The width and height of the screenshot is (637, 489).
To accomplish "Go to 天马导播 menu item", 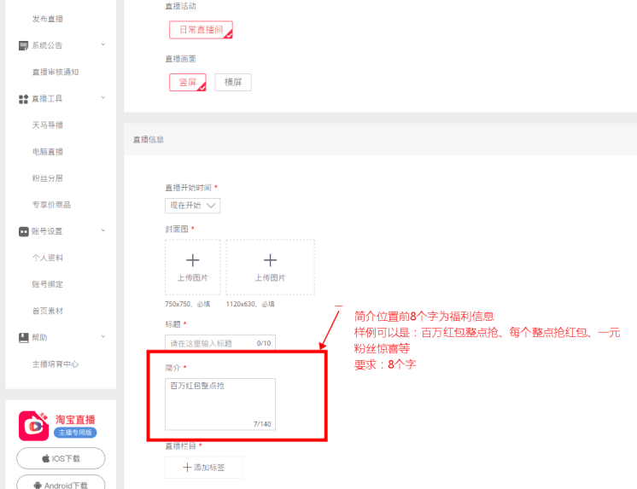I will [48, 125].
